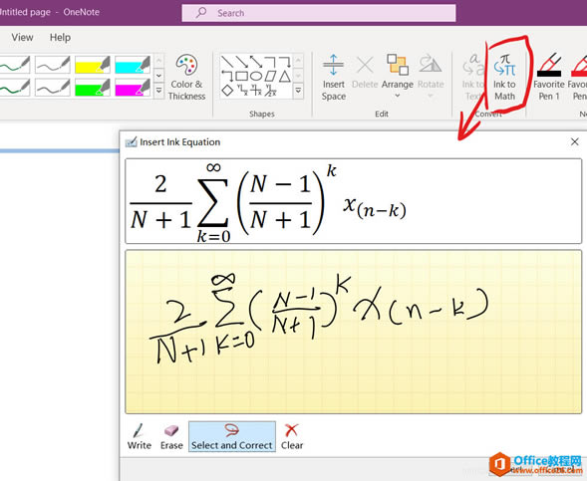The height and width of the screenshot is (481, 587).
Task: Select the straight line shape
Action: coord(227,62)
